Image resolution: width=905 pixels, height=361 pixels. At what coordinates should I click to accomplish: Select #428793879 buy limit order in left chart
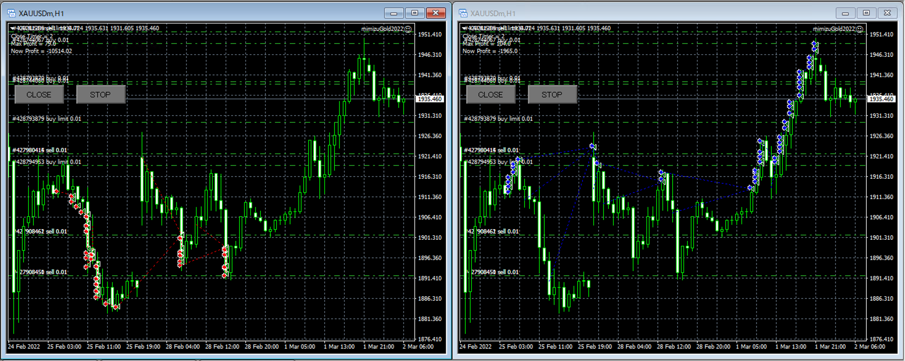pos(47,119)
